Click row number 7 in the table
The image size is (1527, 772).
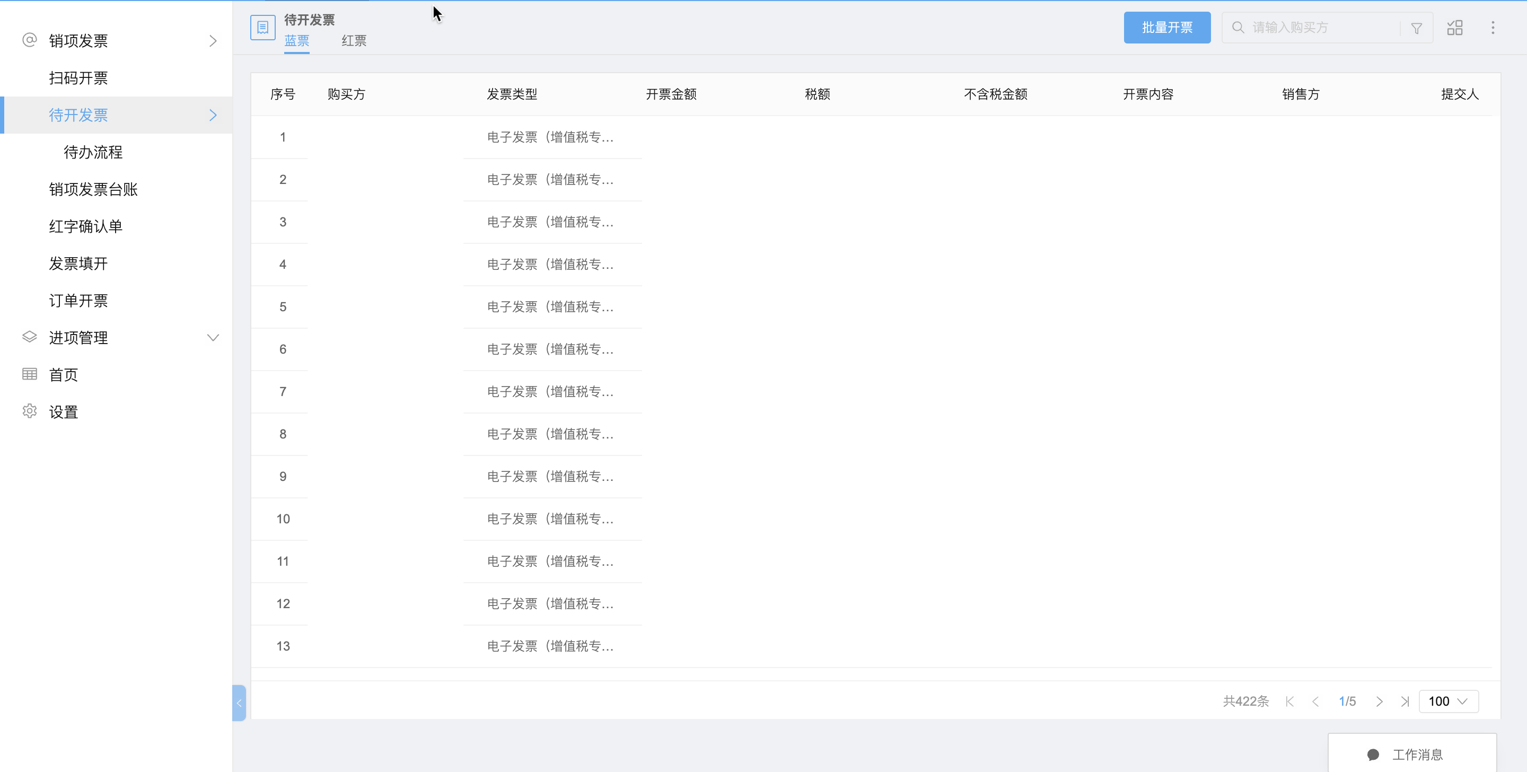point(283,391)
